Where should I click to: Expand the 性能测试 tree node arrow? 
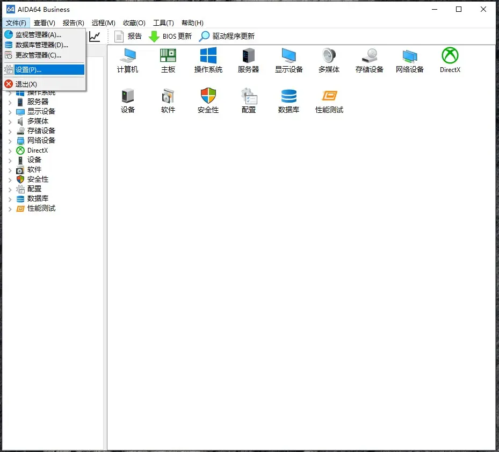click(10, 209)
